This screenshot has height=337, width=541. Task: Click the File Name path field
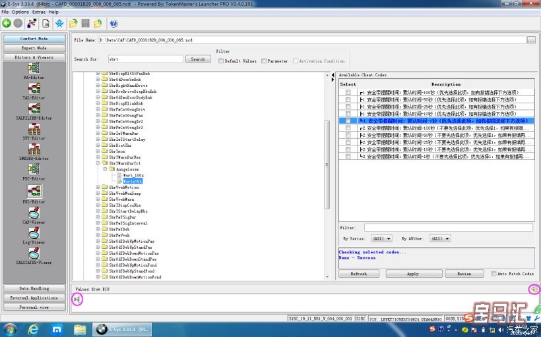(x=312, y=40)
